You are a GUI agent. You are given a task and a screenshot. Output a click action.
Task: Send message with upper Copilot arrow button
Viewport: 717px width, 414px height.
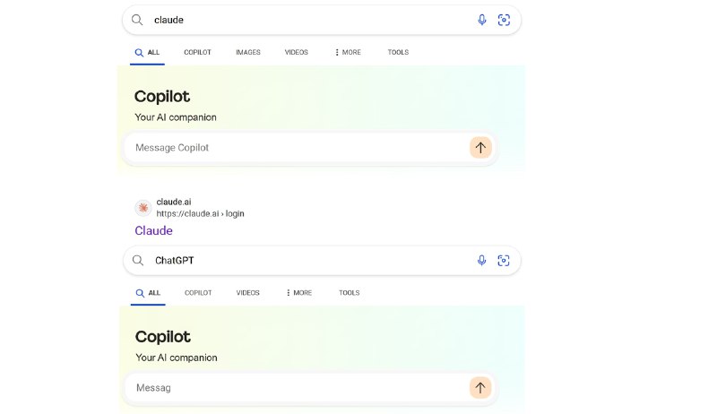[480, 148]
